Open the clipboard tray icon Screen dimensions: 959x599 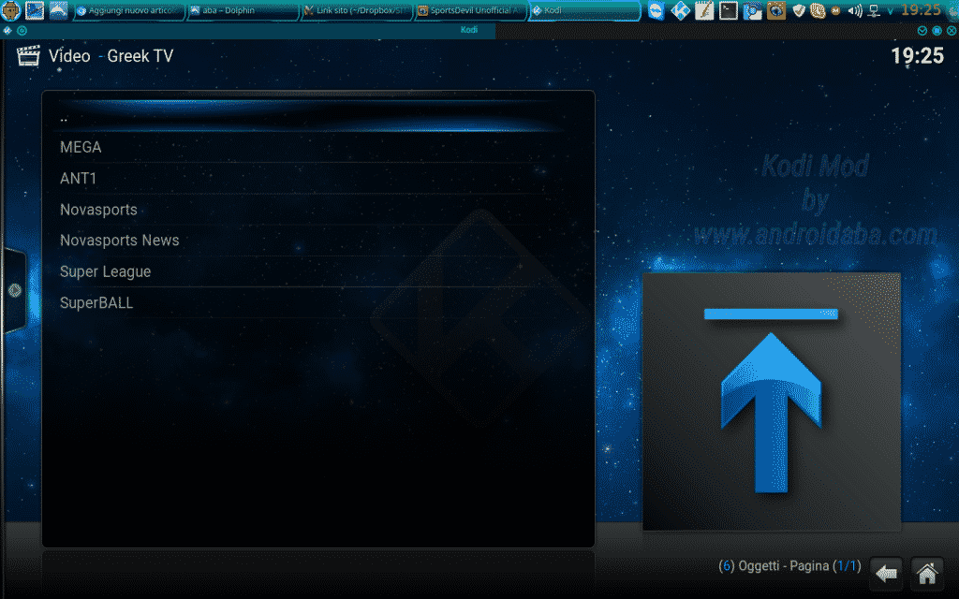click(818, 10)
